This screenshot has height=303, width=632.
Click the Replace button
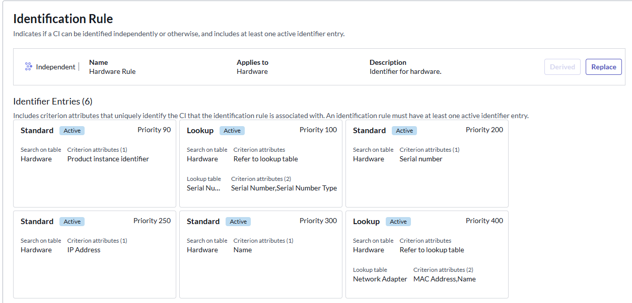pos(603,67)
